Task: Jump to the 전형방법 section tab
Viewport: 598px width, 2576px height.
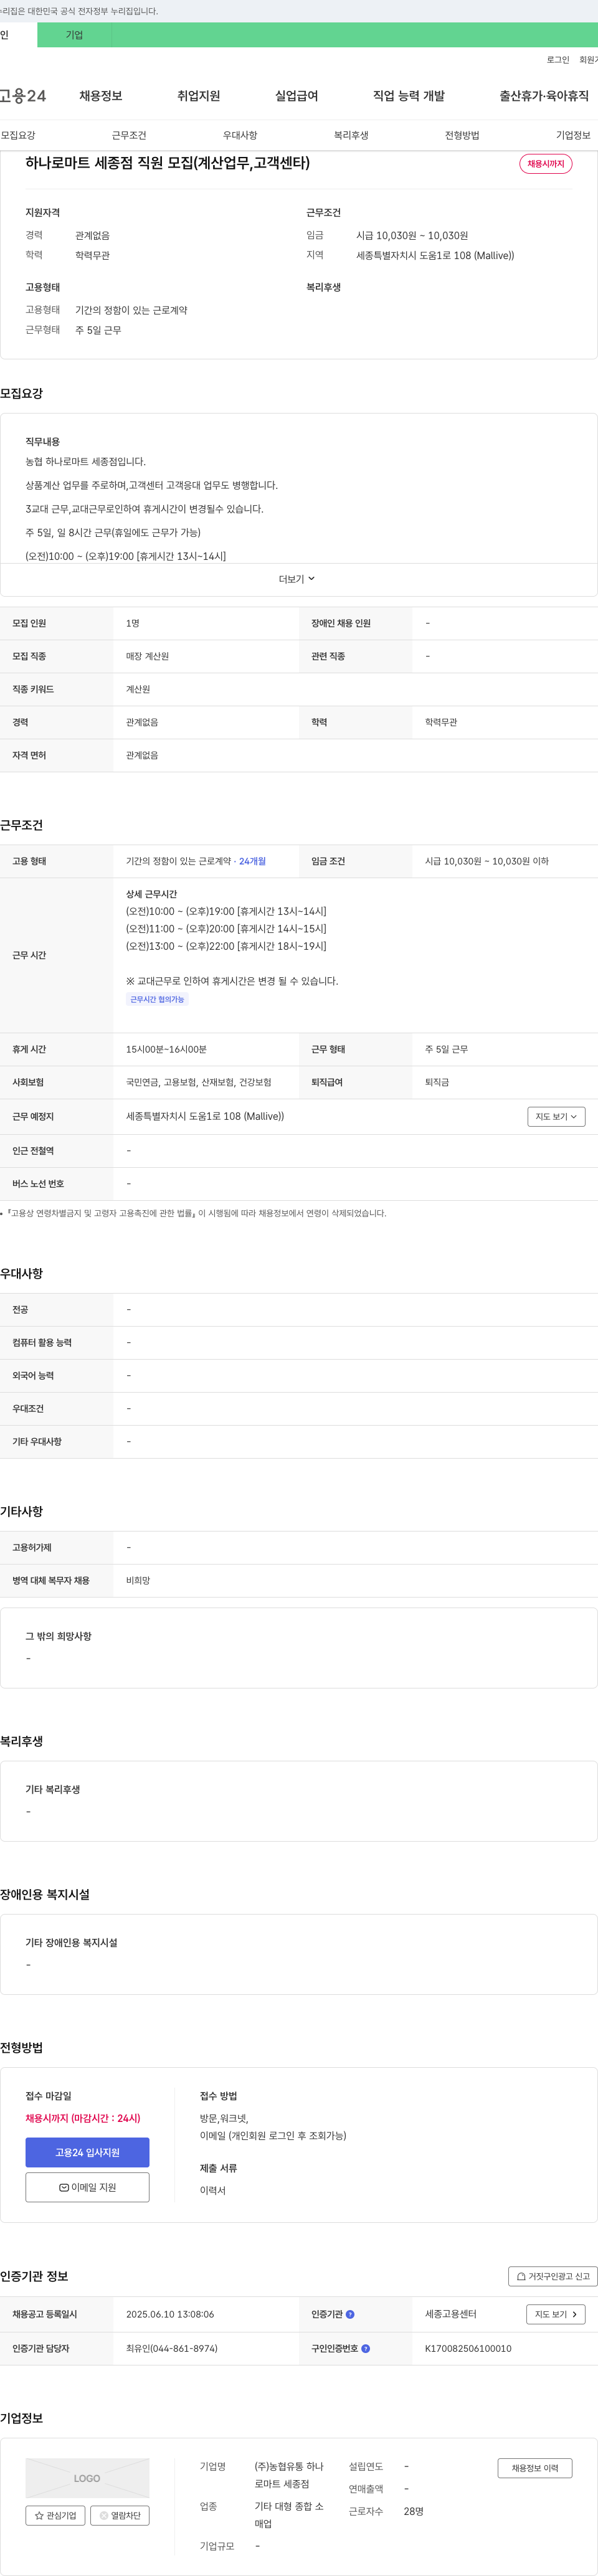Action: tap(462, 135)
